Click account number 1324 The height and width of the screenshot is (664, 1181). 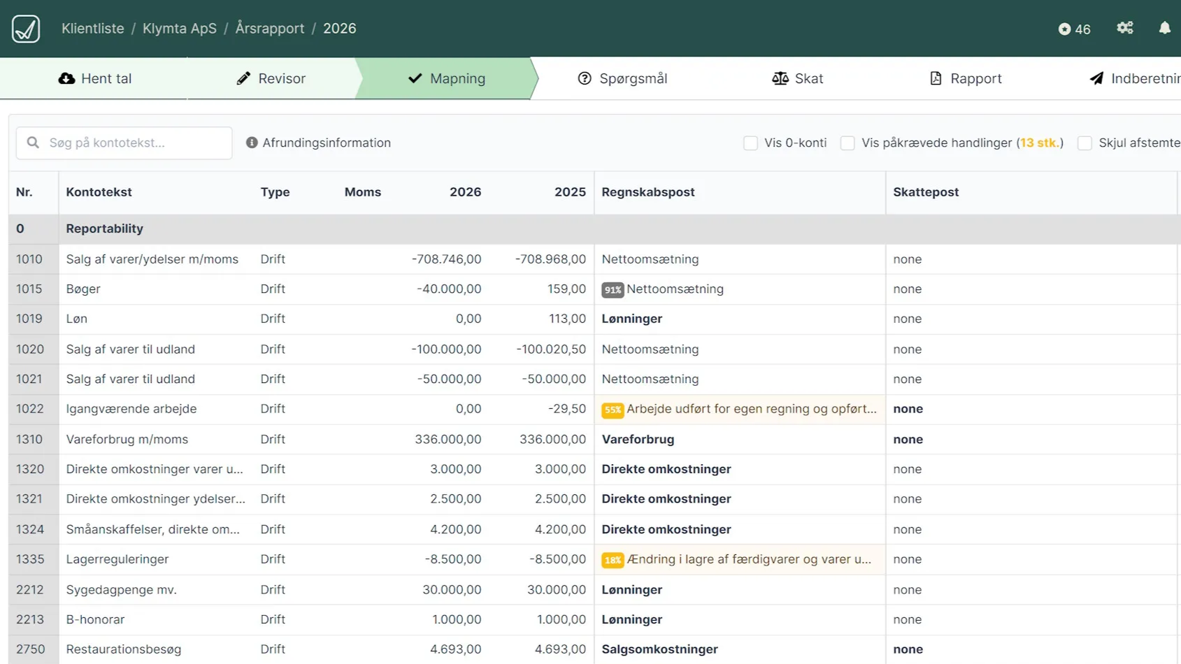pos(30,530)
